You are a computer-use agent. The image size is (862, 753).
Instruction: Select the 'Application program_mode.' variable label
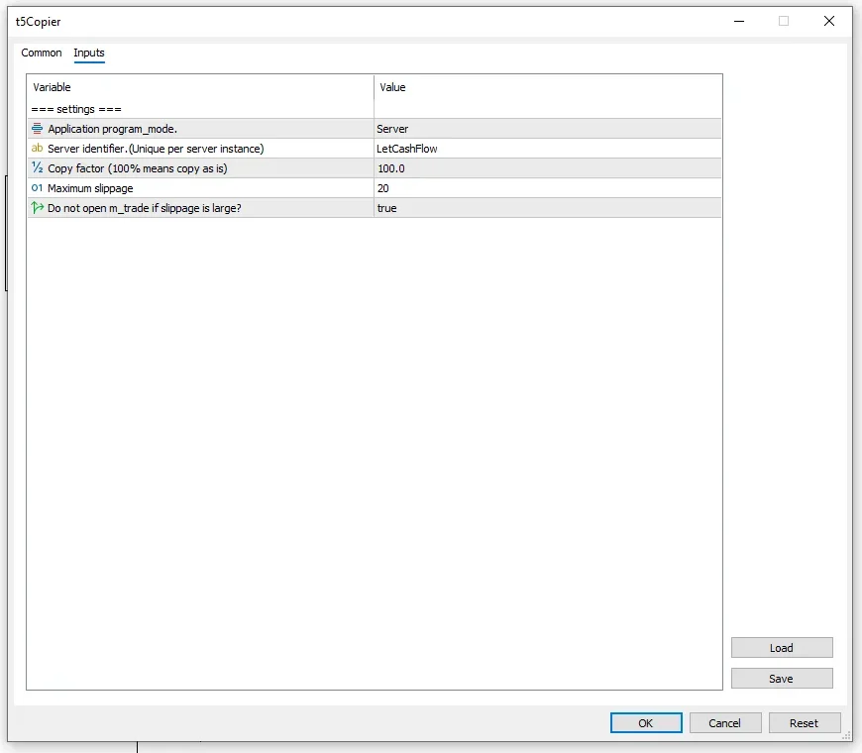(112, 129)
